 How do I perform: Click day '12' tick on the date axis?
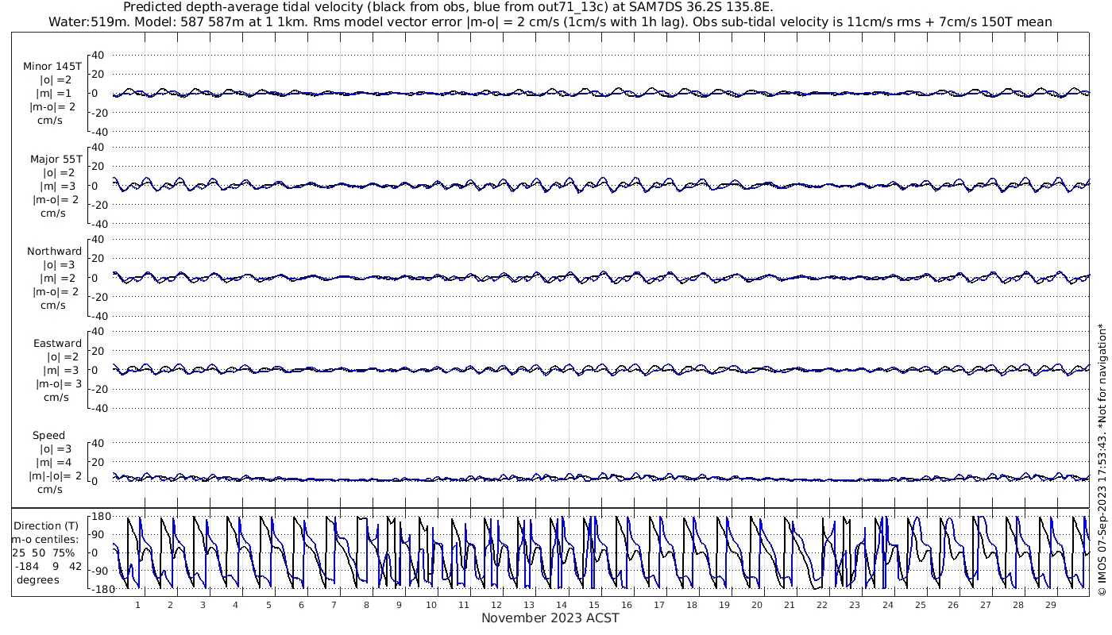tap(496, 605)
